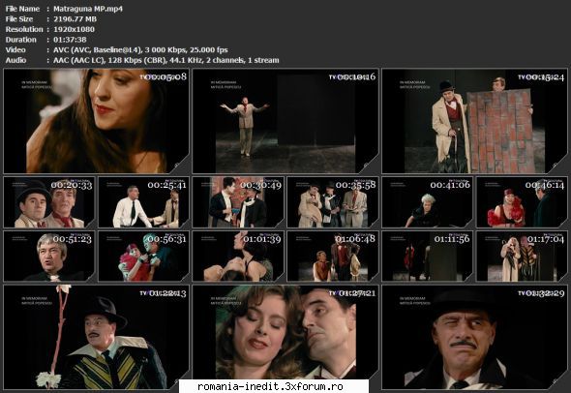Click the File Name label
Screen dimensions: 571x393
coord(22,9)
